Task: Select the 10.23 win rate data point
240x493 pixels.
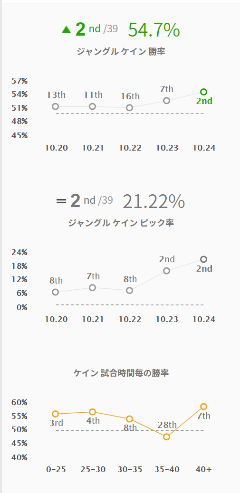Action: [x=167, y=101]
